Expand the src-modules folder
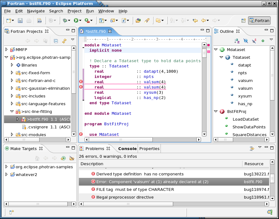This screenshot has height=219, width=279. pos(12,135)
